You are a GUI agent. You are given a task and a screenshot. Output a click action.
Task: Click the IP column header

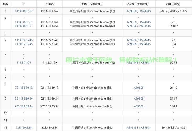click(x=24, y=4)
